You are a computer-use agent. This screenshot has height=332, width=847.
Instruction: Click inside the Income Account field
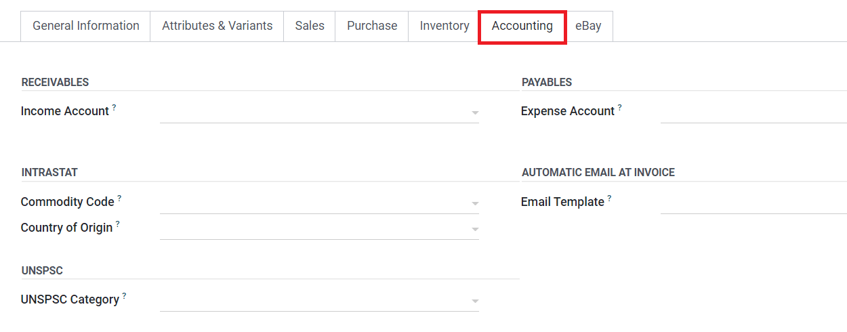(x=312, y=112)
